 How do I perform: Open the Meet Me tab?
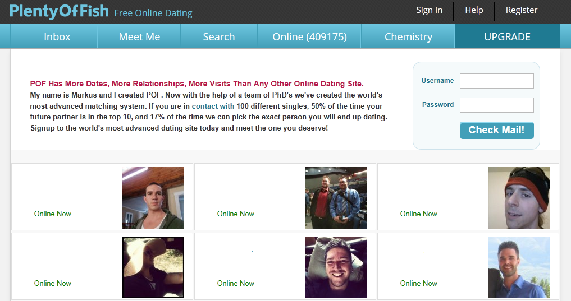tap(139, 36)
